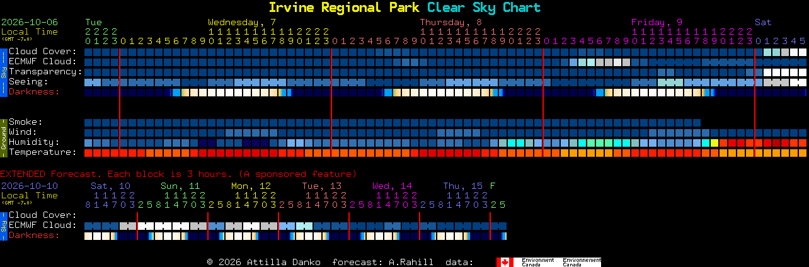Click the 'Sat, 10' extended day heading

pos(111,186)
